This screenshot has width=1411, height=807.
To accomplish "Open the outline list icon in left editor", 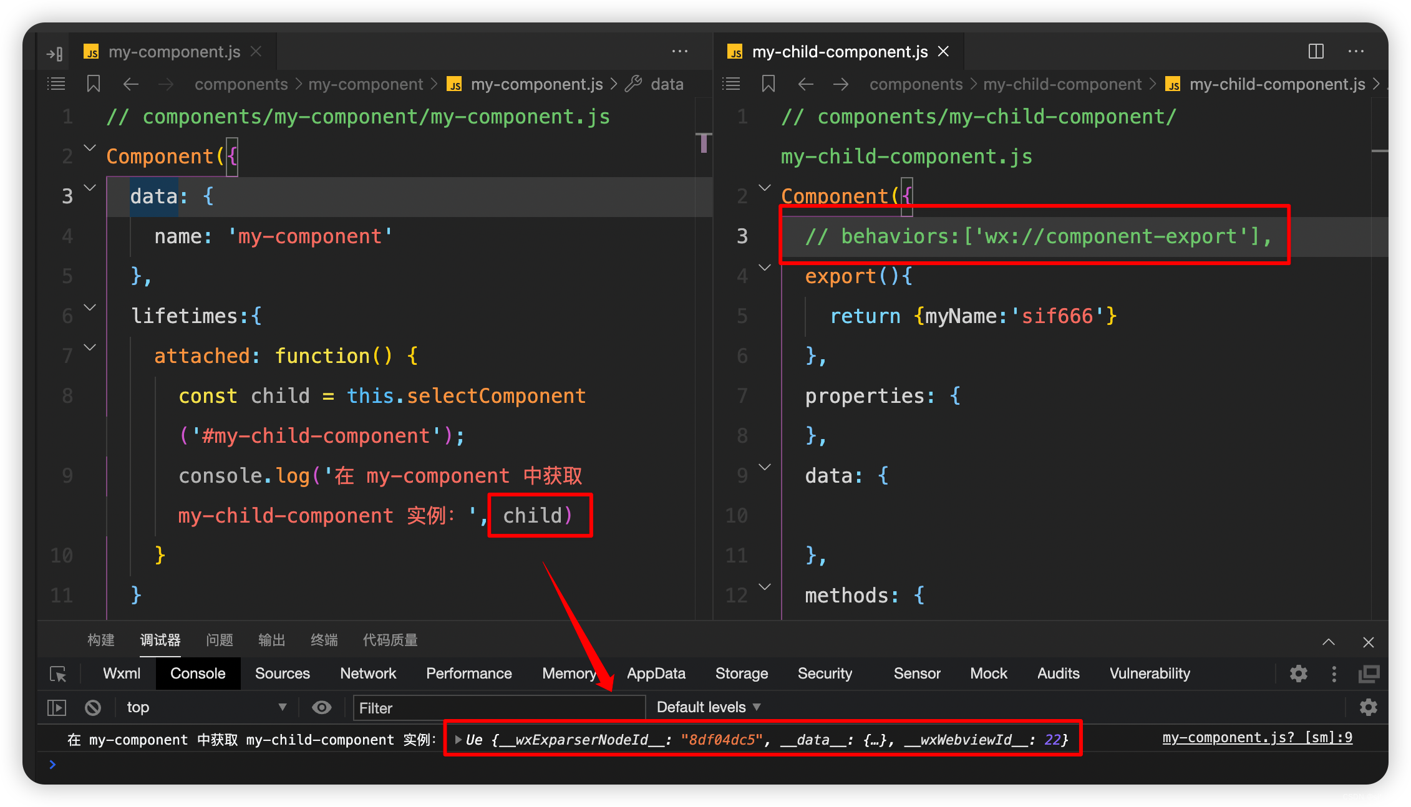I will pyautogui.click(x=56, y=84).
